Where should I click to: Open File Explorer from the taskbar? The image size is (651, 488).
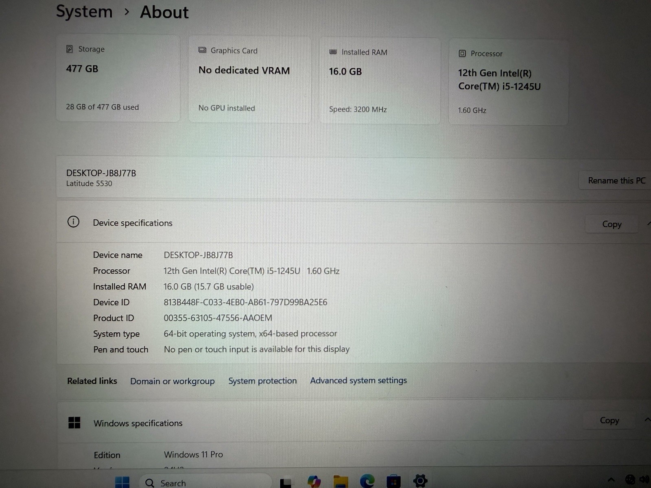341,481
